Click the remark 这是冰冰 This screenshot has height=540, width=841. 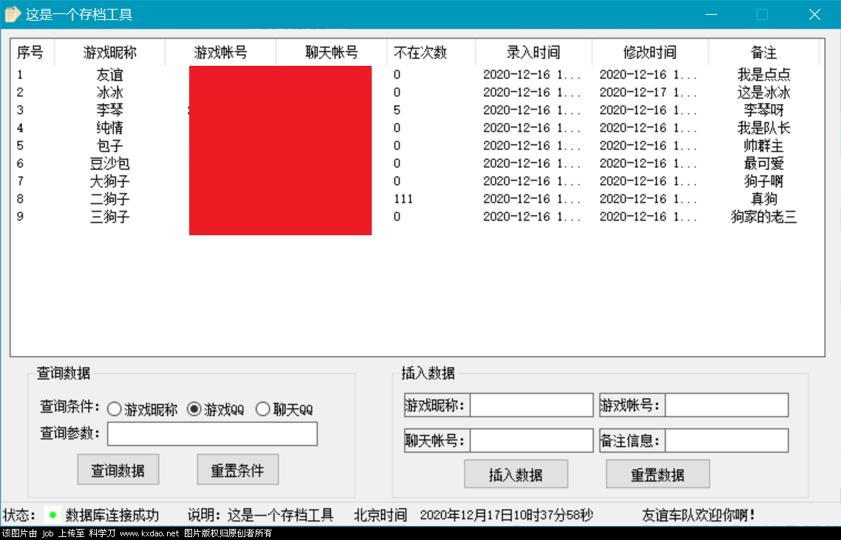(x=763, y=92)
